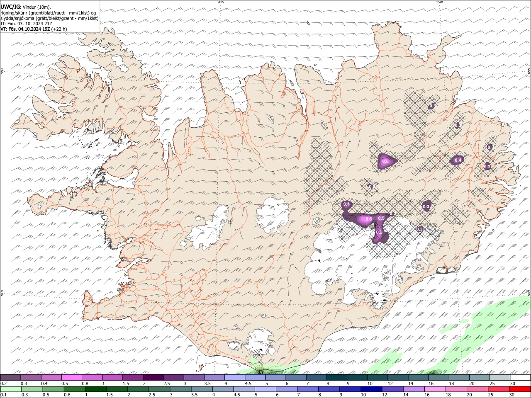Click the 0.2 number in the upper legend scale
The height and width of the screenshot is (398, 531).
click(4, 383)
